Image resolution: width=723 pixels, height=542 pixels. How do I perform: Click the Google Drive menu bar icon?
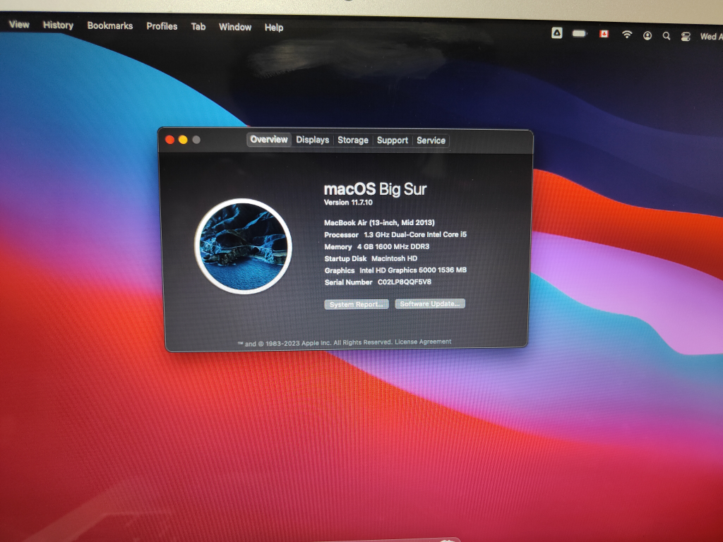click(x=556, y=33)
